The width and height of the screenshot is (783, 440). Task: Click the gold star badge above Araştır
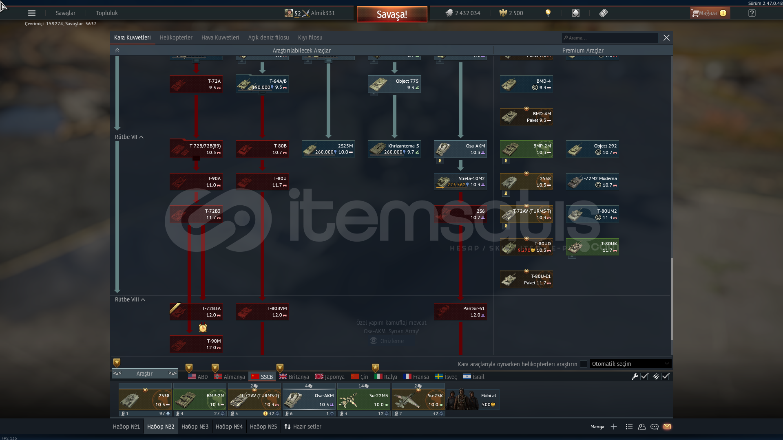[117, 363]
